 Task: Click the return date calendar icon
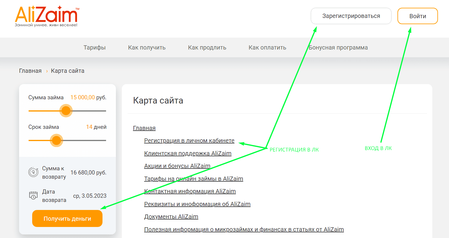33,196
